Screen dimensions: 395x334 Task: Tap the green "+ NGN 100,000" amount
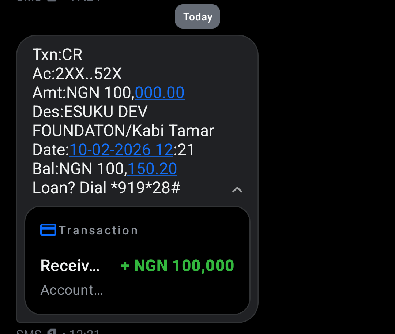pyautogui.click(x=177, y=266)
